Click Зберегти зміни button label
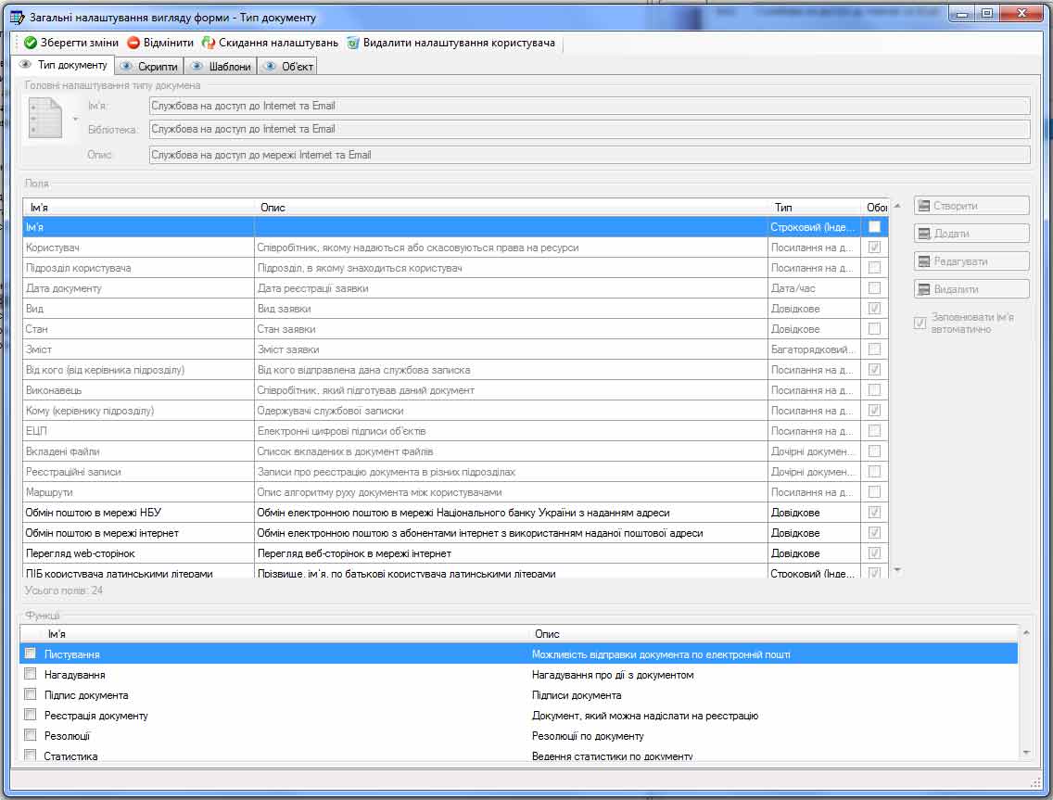 (79, 43)
